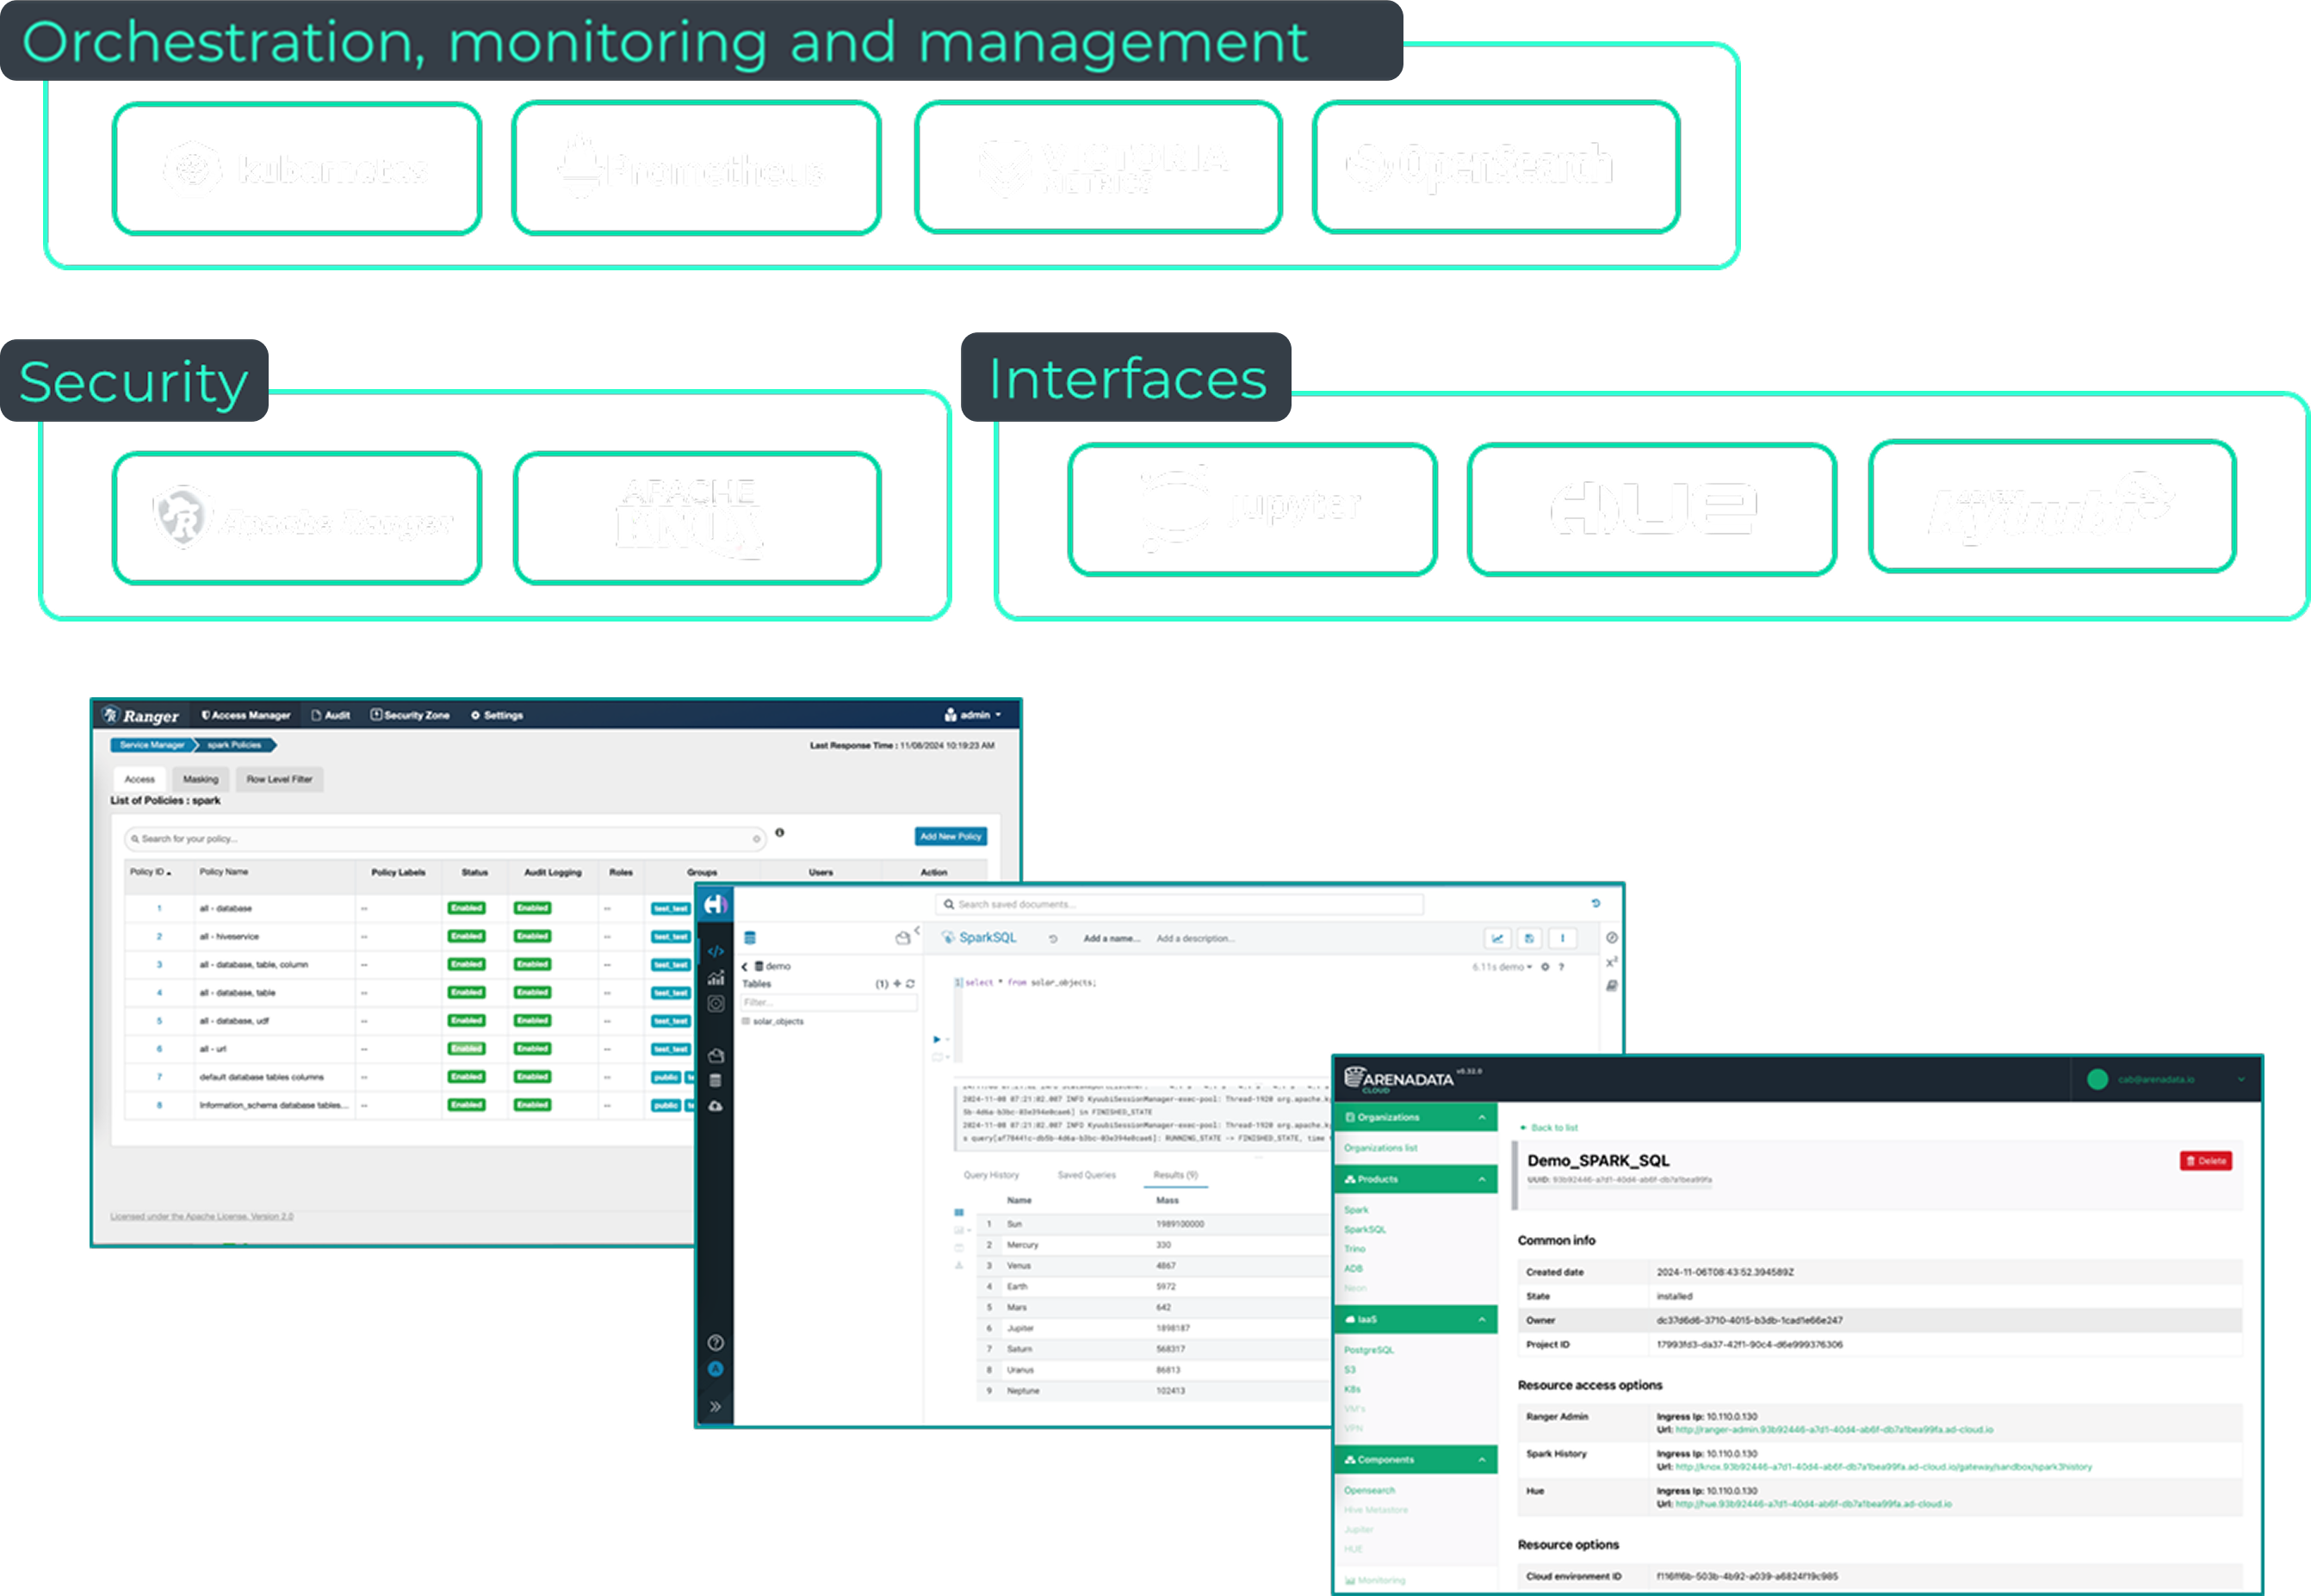Open the Audit menu in Ranger
The width and height of the screenshot is (2311, 1596).
tap(331, 715)
